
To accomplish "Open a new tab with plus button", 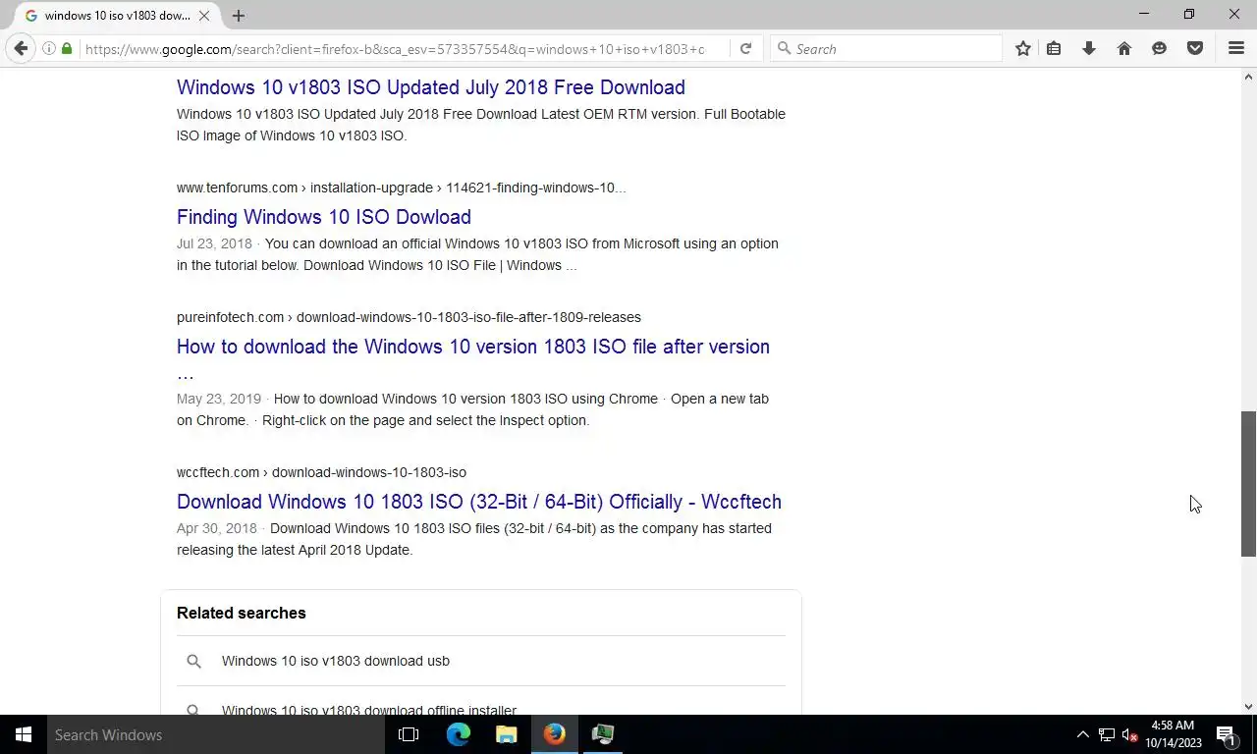I will pos(239,16).
